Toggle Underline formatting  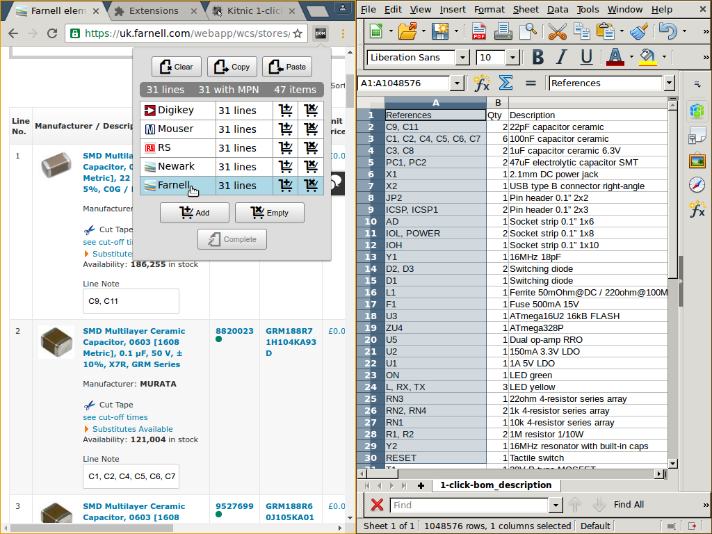tap(586, 57)
